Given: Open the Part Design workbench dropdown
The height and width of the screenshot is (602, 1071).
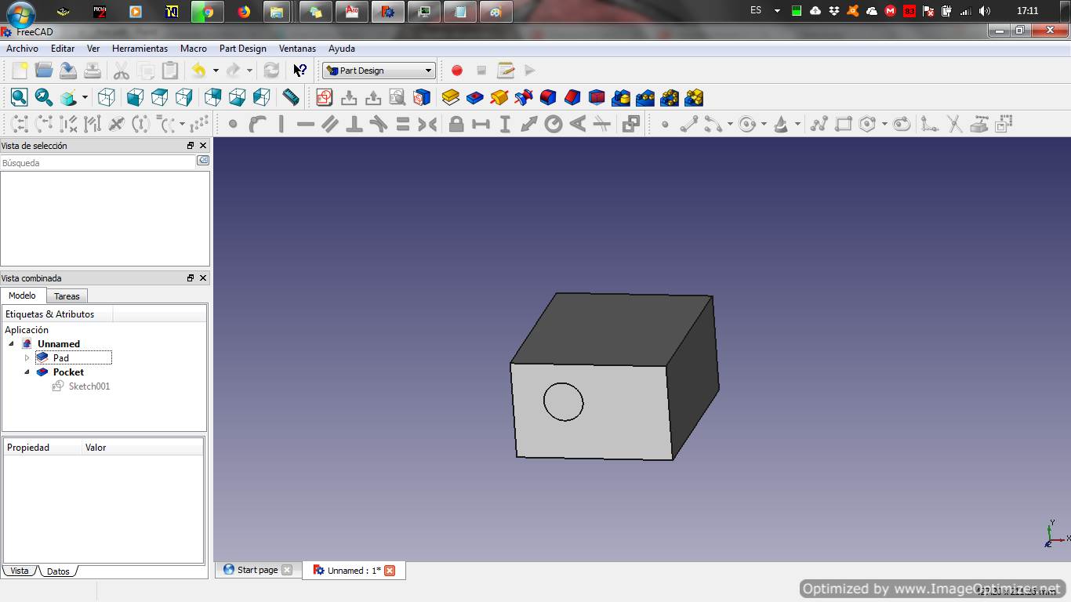Looking at the screenshot, I should tap(379, 71).
